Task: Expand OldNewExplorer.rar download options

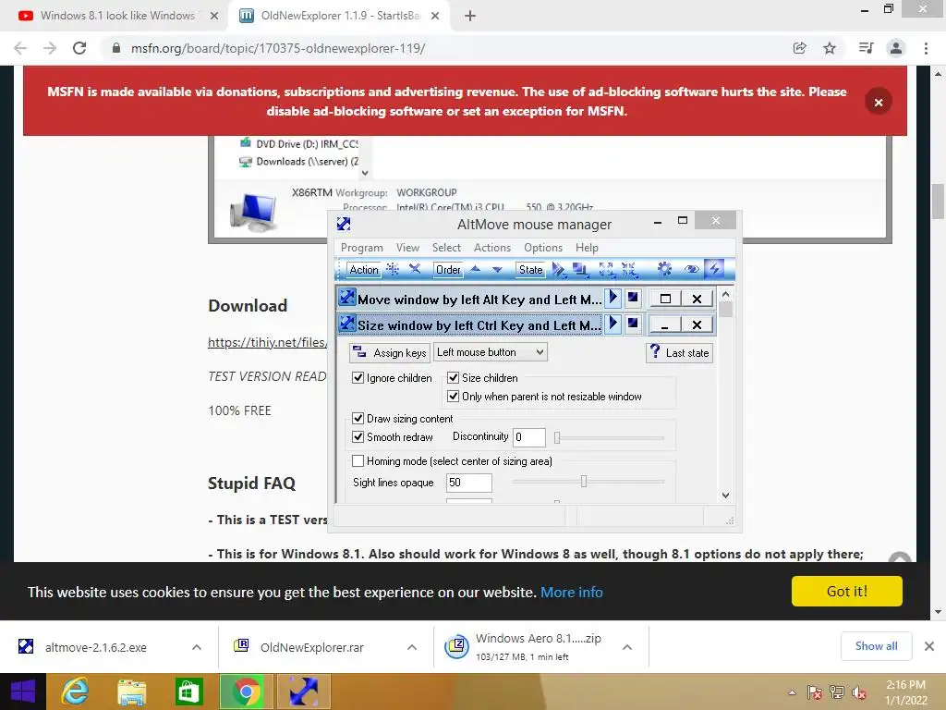Action: click(412, 647)
